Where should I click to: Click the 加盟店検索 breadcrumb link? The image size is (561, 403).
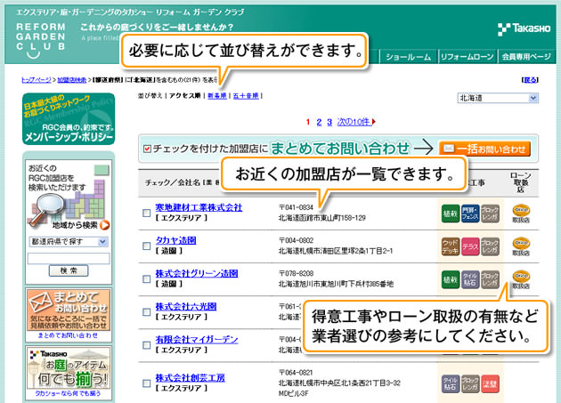coord(72,80)
